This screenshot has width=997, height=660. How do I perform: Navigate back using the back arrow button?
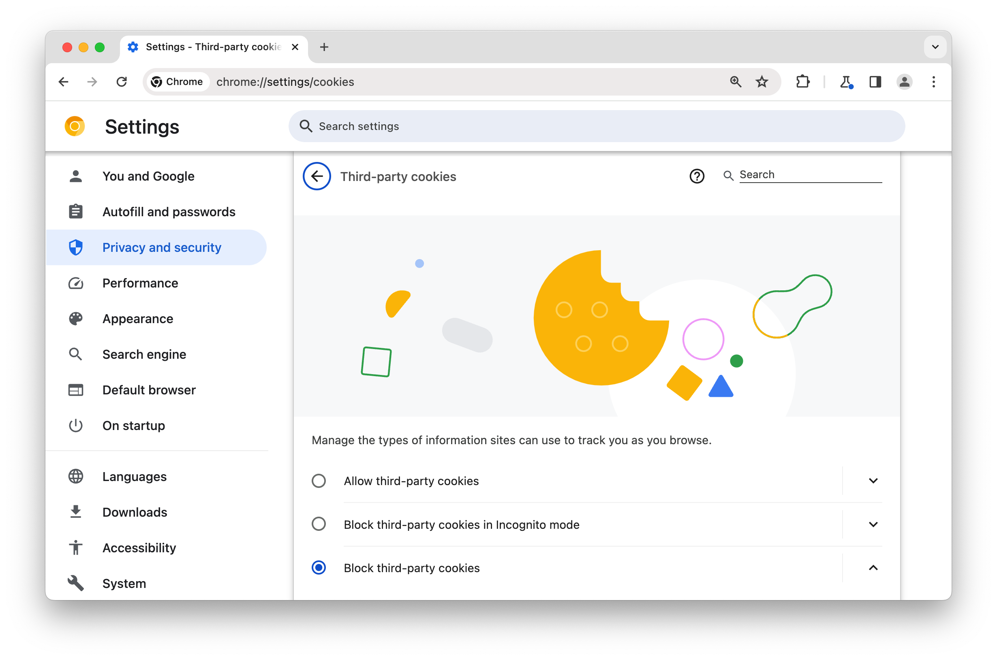pyautogui.click(x=317, y=175)
